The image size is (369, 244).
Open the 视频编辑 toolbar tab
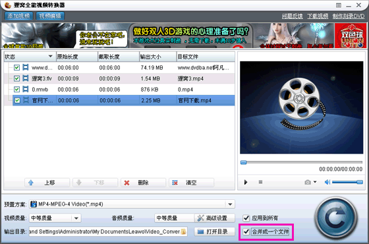[50, 16]
